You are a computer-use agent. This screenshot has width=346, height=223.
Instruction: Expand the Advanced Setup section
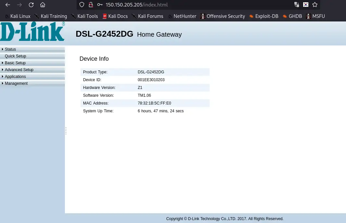coord(19,69)
